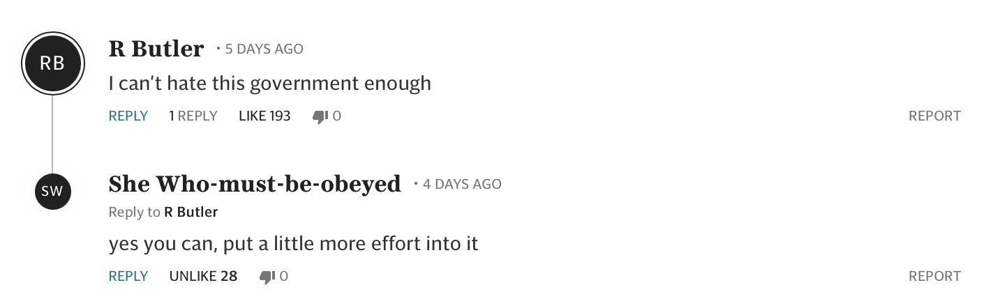Click the text "I can't hate this government enough"
Screen dimensions: 984x308
[x=270, y=84]
